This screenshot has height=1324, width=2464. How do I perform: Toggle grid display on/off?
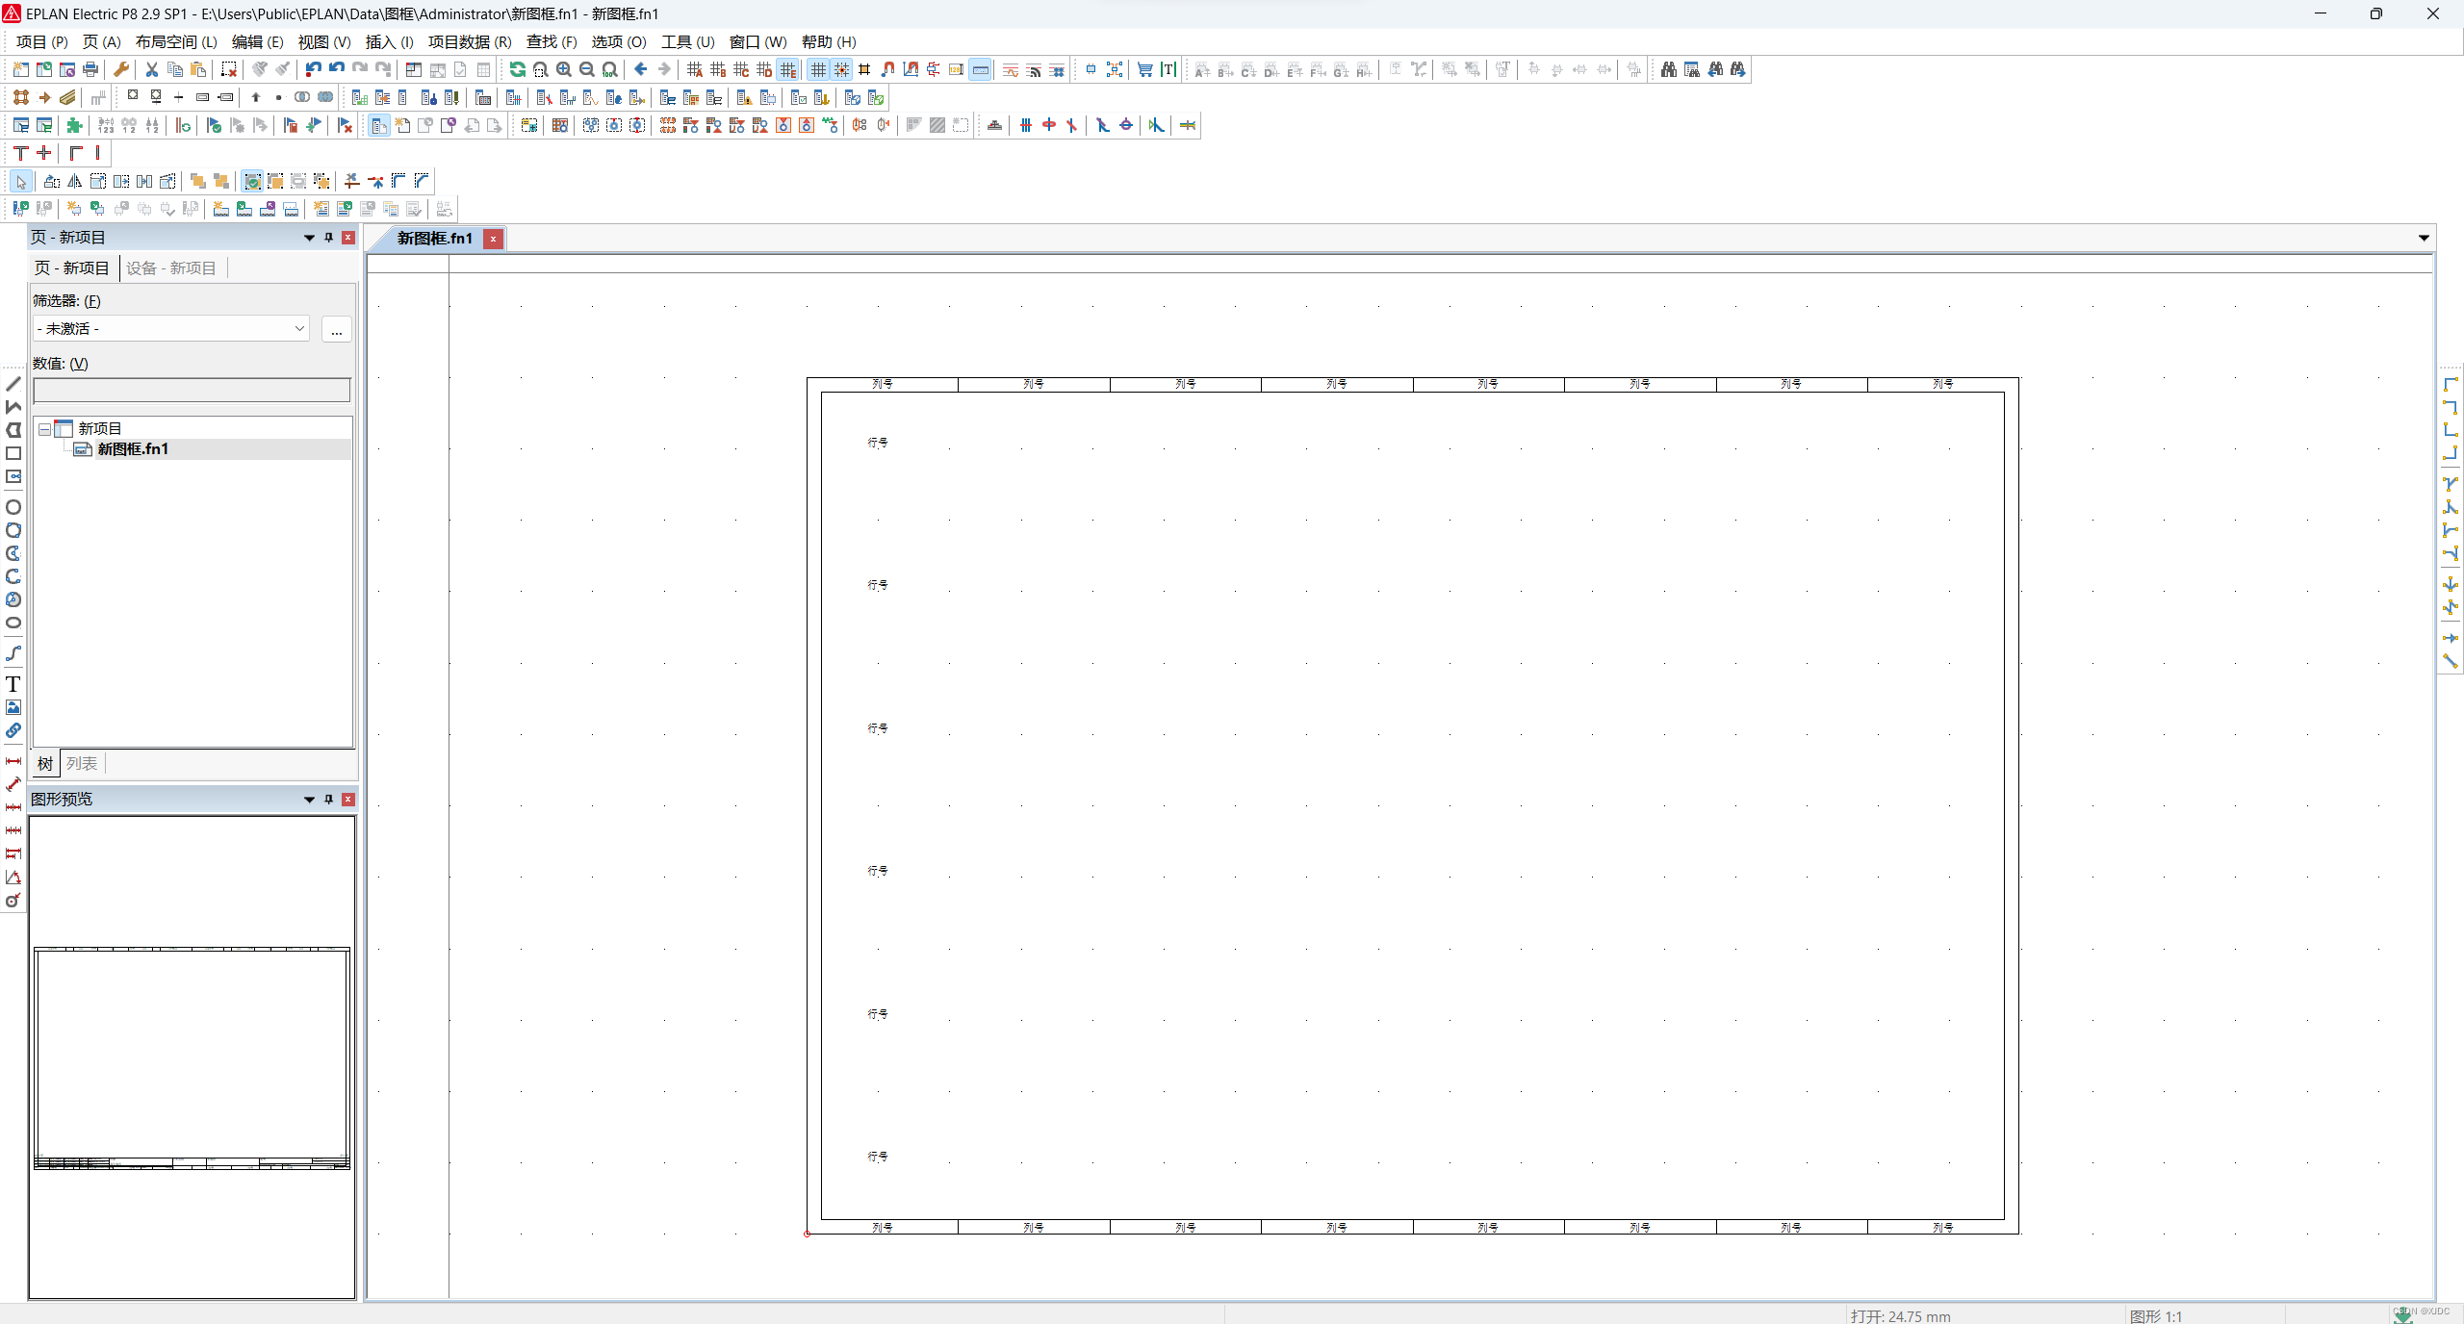818,69
